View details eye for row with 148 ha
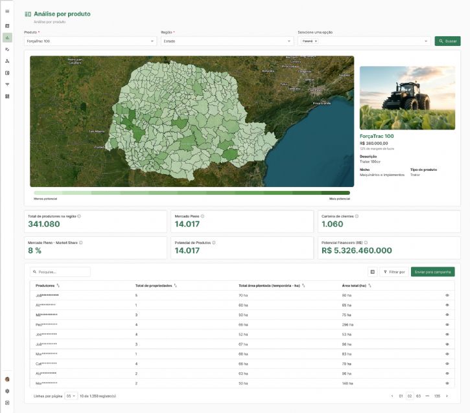The height and width of the screenshot is (413, 470). pyautogui.click(x=447, y=383)
